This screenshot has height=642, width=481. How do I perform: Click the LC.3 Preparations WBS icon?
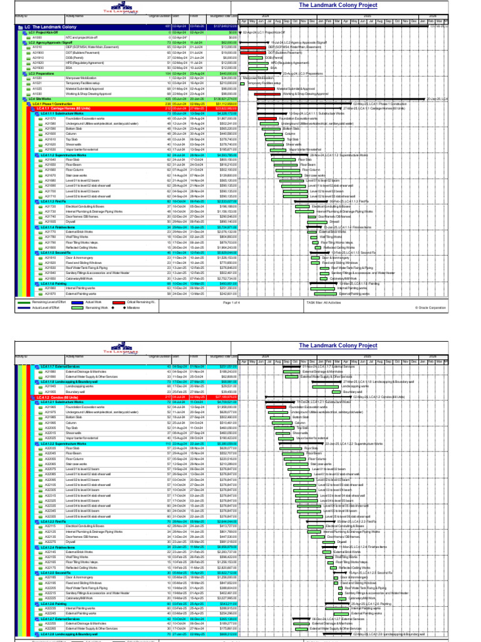point(25,73)
